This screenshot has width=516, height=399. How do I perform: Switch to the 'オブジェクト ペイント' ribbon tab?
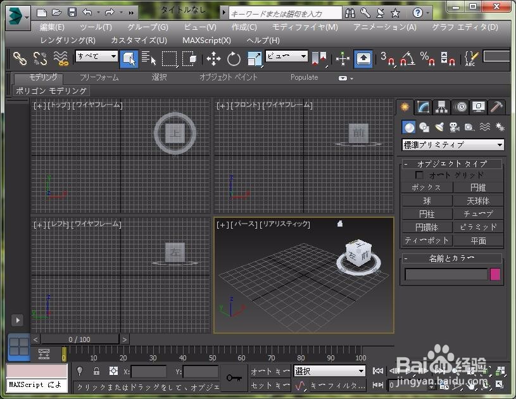(x=229, y=77)
